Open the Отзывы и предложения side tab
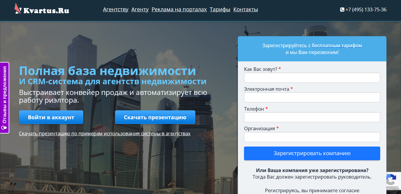The height and width of the screenshot is (194, 401). (x=4, y=95)
